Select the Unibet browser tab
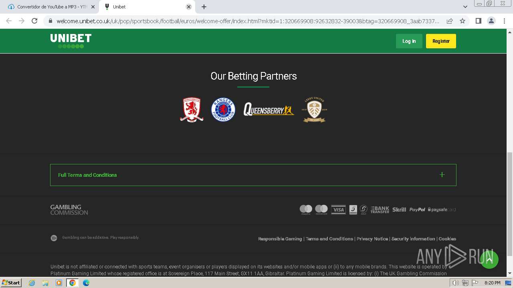Image resolution: width=513 pixels, height=288 pixels. point(146,7)
